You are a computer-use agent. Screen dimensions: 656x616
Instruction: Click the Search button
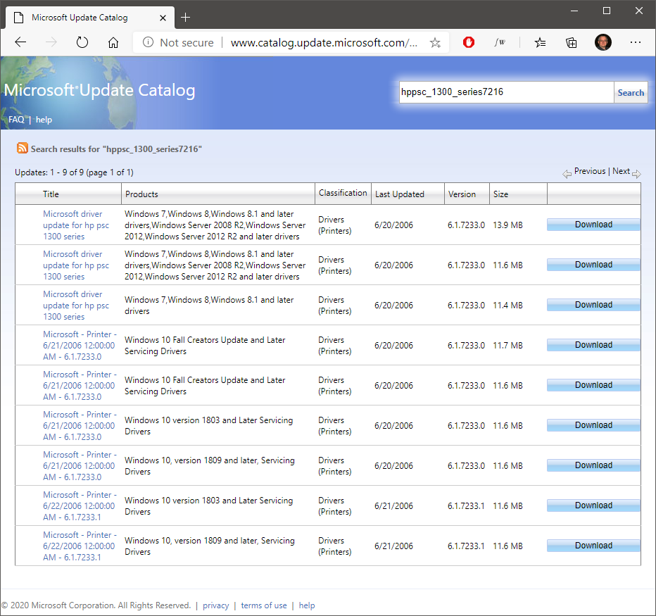coord(631,92)
